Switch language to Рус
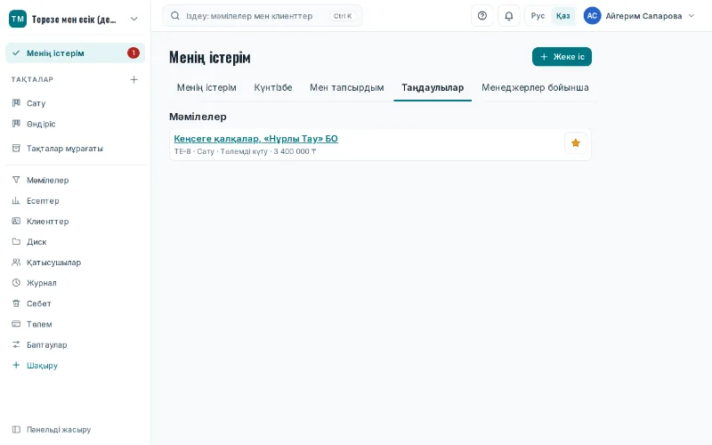Viewport: 712px width, 445px height. pyautogui.click(x=538, y=16)
